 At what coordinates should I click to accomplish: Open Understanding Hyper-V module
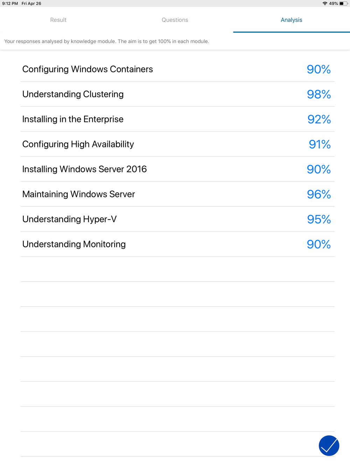click(x=177, y=219)
